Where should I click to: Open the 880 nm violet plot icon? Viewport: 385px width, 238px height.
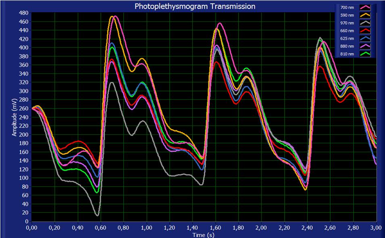365,46
